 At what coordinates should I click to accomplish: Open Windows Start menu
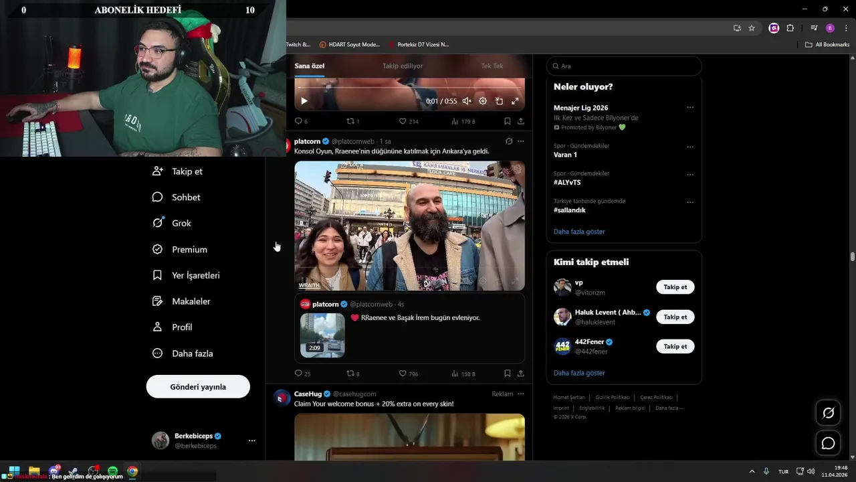click(x=14, y=471)
